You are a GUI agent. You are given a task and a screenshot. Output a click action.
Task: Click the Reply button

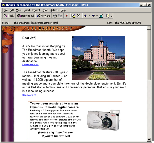pyautogui.click(x=9, y=16)
